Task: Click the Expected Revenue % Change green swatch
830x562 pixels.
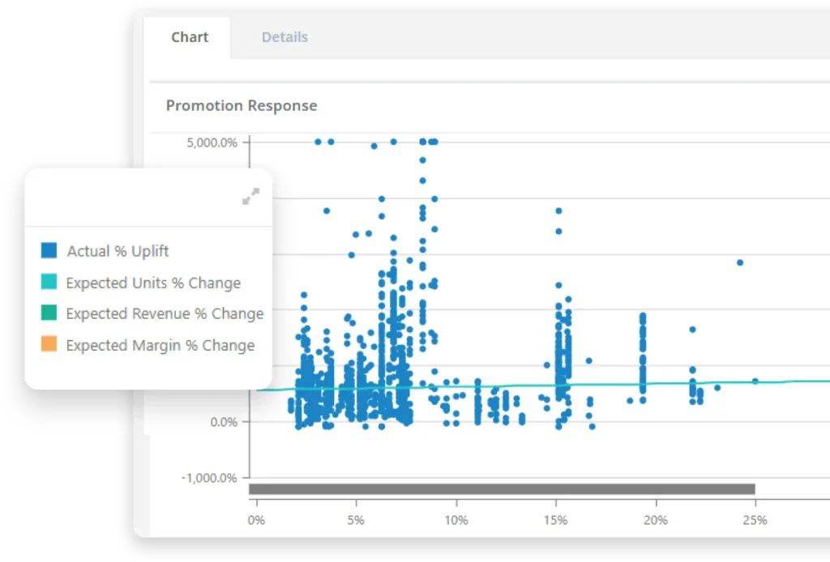Action: click(x=49, y=313)
